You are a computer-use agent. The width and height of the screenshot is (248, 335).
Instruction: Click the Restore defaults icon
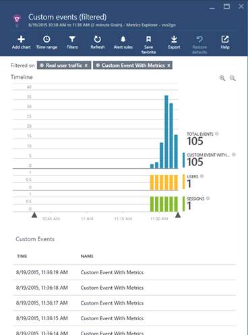pos(199,39)
